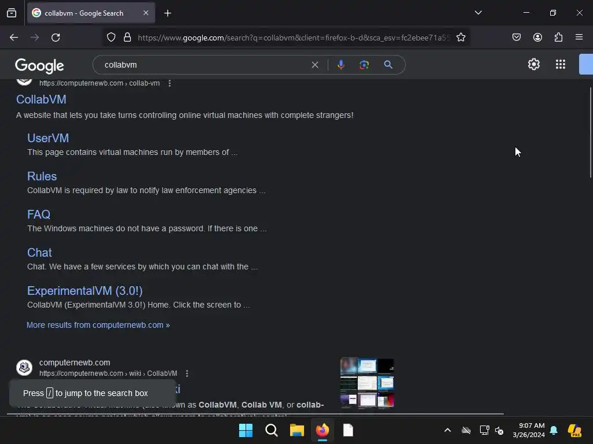Expand the list all tabs chevron
Viewport: 593px width, 444px height.
478,13
